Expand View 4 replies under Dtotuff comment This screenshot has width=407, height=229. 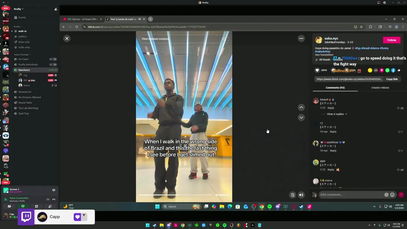pyautogui.click(x=337, y=114)
